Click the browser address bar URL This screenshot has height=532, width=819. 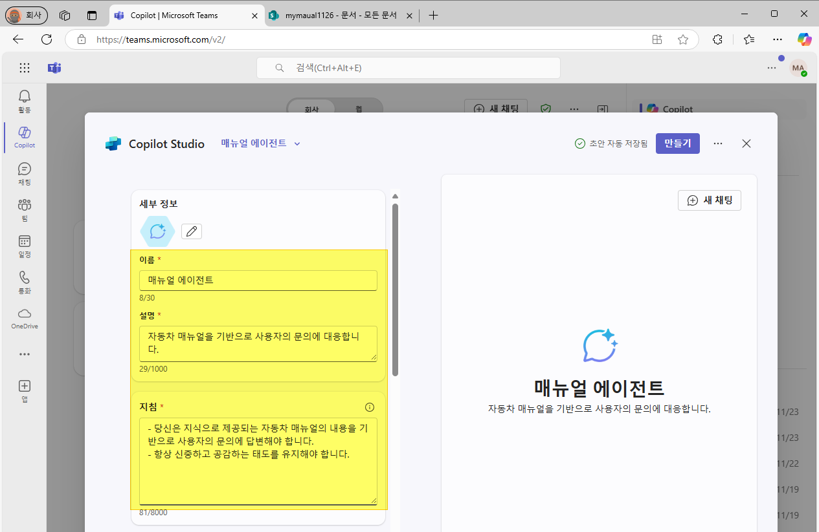point(161,39)
